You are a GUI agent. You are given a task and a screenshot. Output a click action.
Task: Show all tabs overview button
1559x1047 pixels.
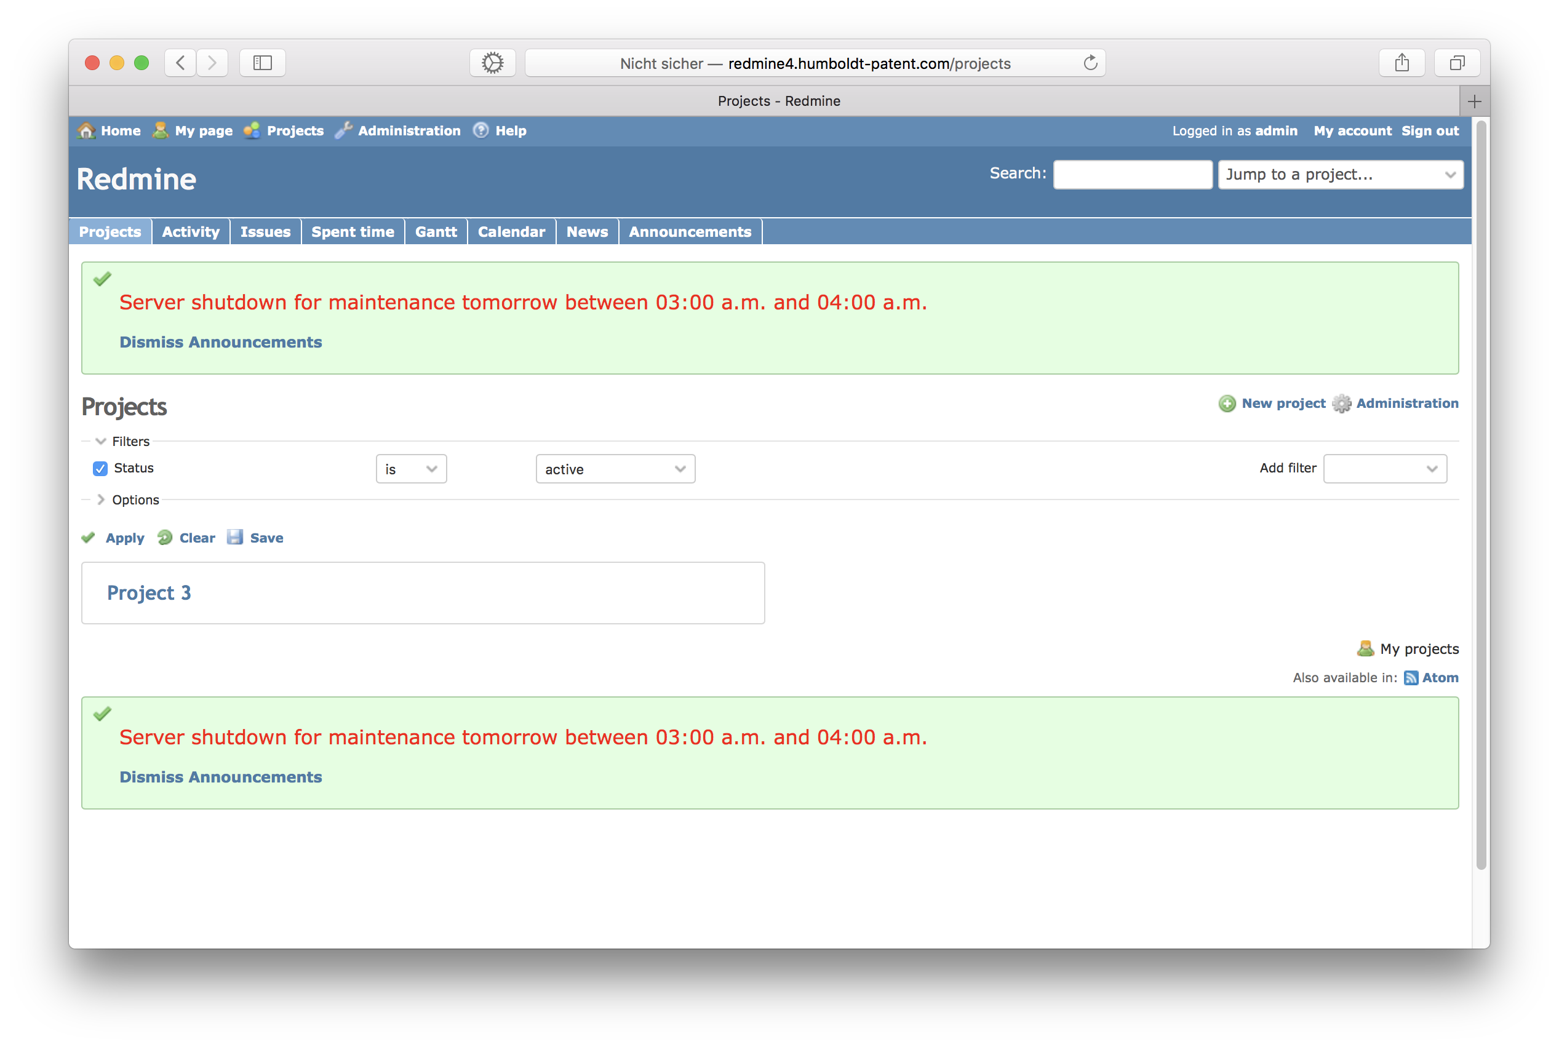pyautogui.click(x=1457, y=63)
